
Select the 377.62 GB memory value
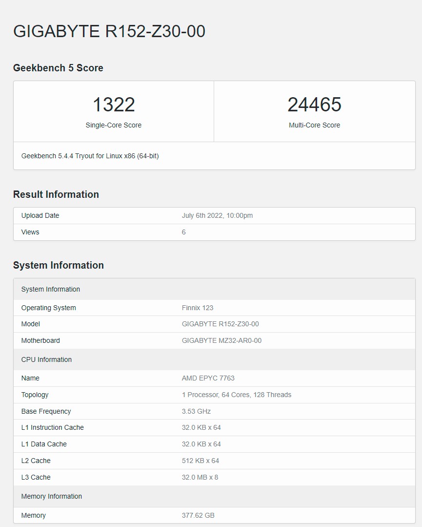tap(198, 515)
